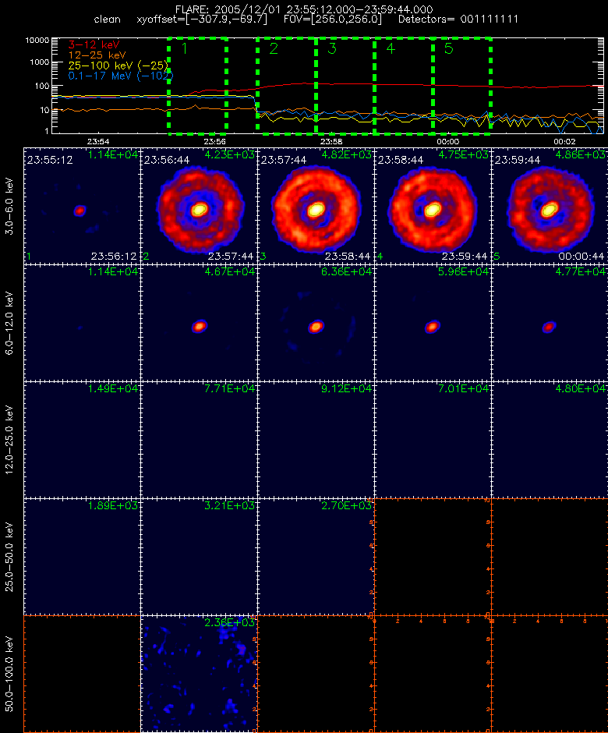Click the 10000 y-axis tick label

(x=37, y=41)
